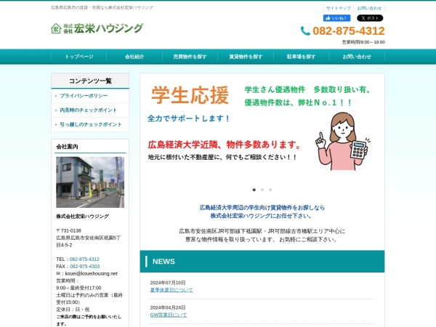The width and height of the screenshot is (436, 327).
Task: Click email kouei@kouheihousing.net text
Action: coord(92,274)
